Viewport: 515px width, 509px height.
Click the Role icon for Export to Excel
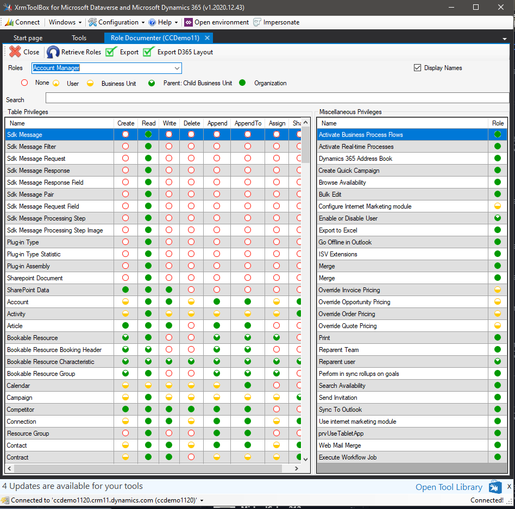(498, 230)
